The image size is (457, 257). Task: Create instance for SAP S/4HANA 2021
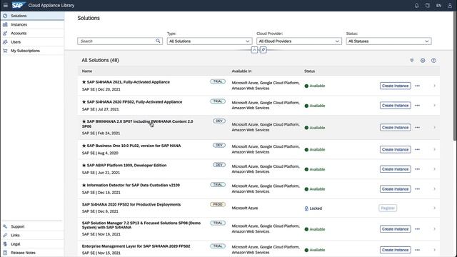pos(395,86)
